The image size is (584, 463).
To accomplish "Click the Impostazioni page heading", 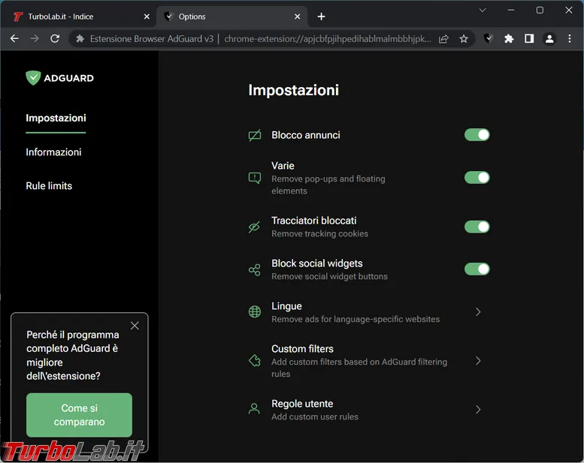I will click(293, 90).
